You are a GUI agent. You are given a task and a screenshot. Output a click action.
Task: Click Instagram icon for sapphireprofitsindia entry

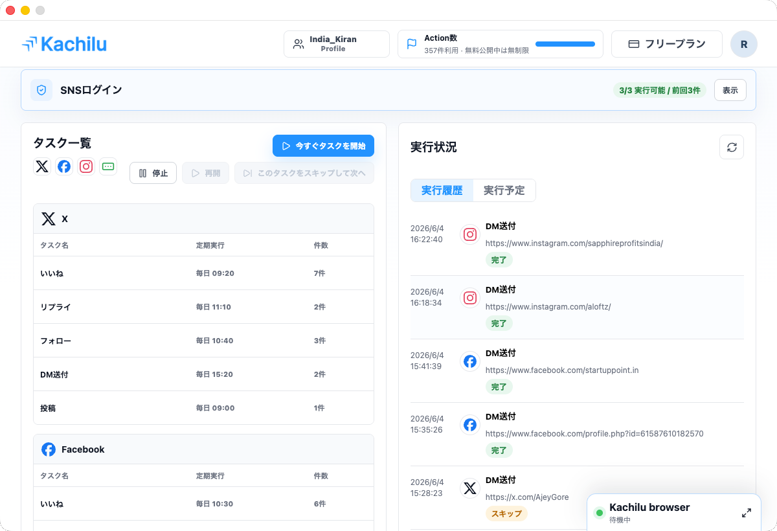click(x=470, y=234)
